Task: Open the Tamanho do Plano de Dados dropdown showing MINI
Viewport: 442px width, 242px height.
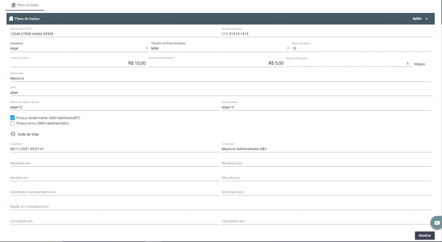Action: [x=221, y=48]
